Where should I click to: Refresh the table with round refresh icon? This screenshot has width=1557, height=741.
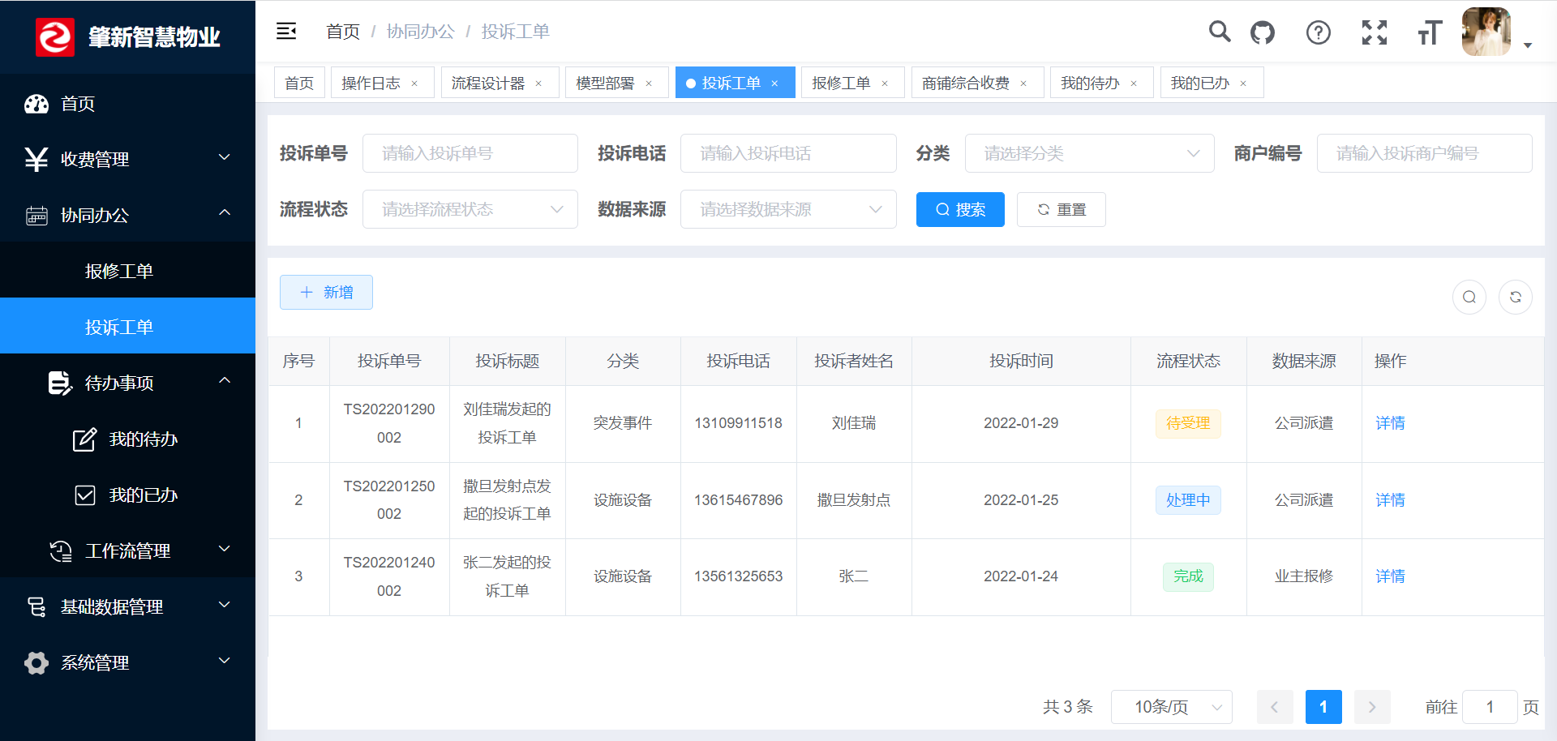(1516, 297)
